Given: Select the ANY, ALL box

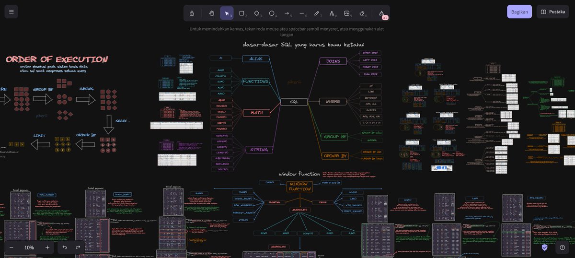Looking at the screenshot, I should pos(371,104).
